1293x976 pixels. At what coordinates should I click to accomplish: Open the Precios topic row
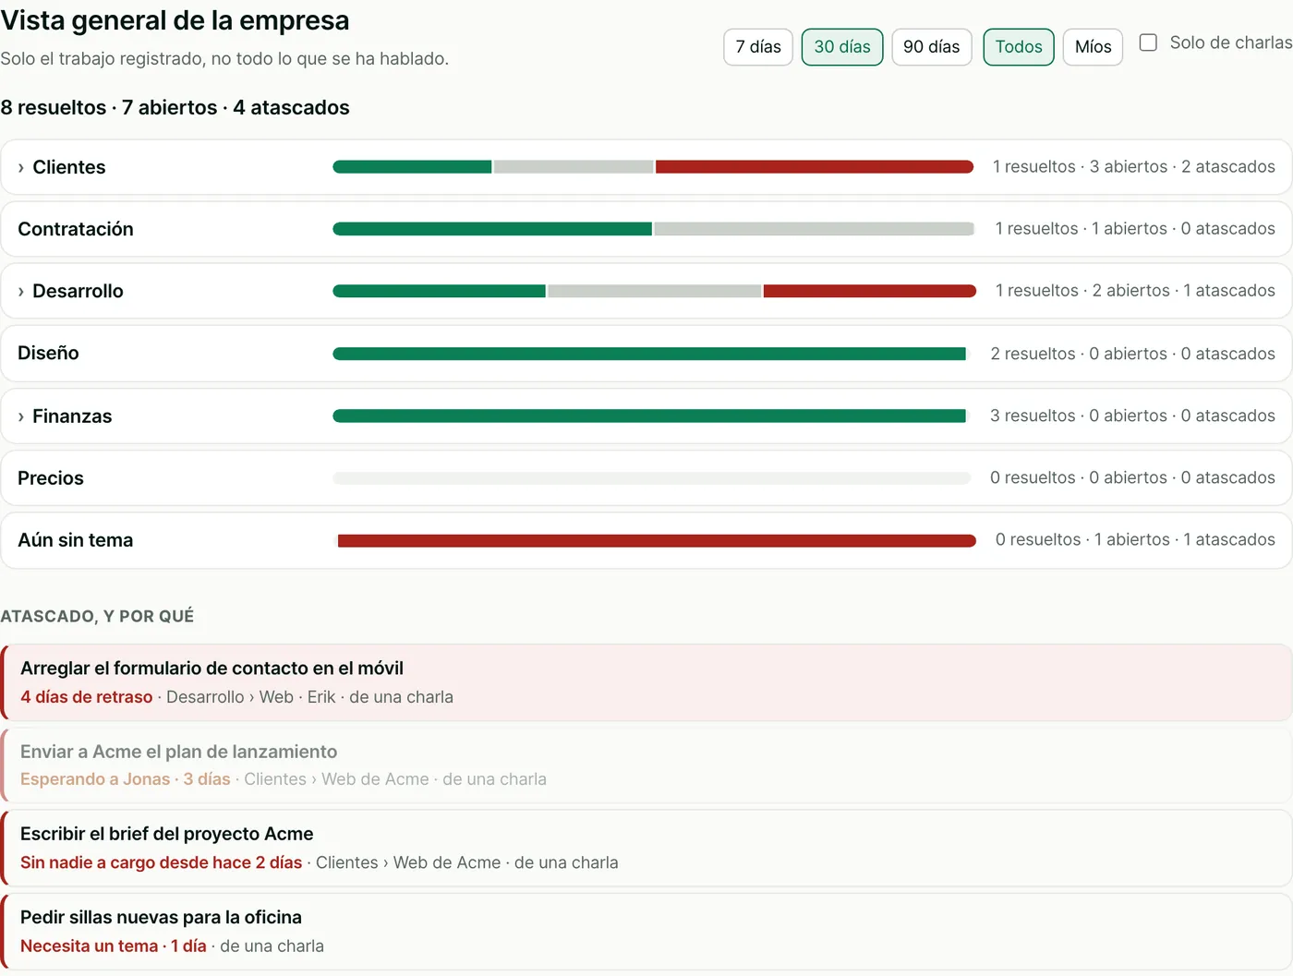point(646,478)
